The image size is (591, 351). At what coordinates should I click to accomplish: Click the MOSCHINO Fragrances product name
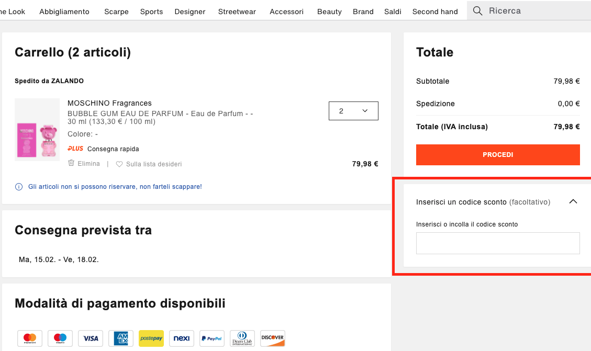pos(110,103)
